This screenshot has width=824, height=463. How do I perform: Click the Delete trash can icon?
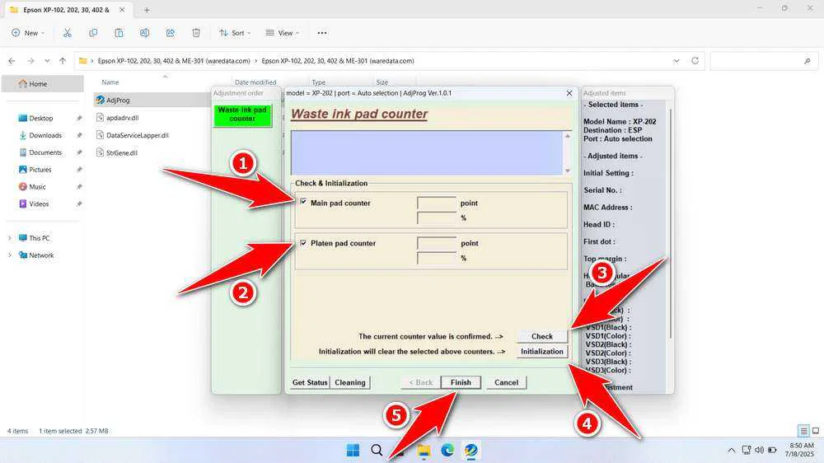[196, 33]
